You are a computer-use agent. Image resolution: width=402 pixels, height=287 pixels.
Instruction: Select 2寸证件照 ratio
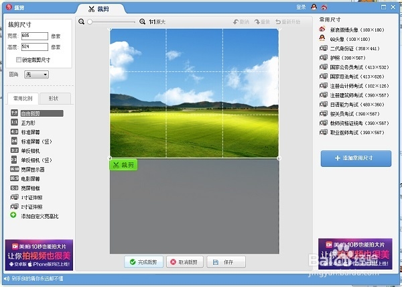pos(26,207)
